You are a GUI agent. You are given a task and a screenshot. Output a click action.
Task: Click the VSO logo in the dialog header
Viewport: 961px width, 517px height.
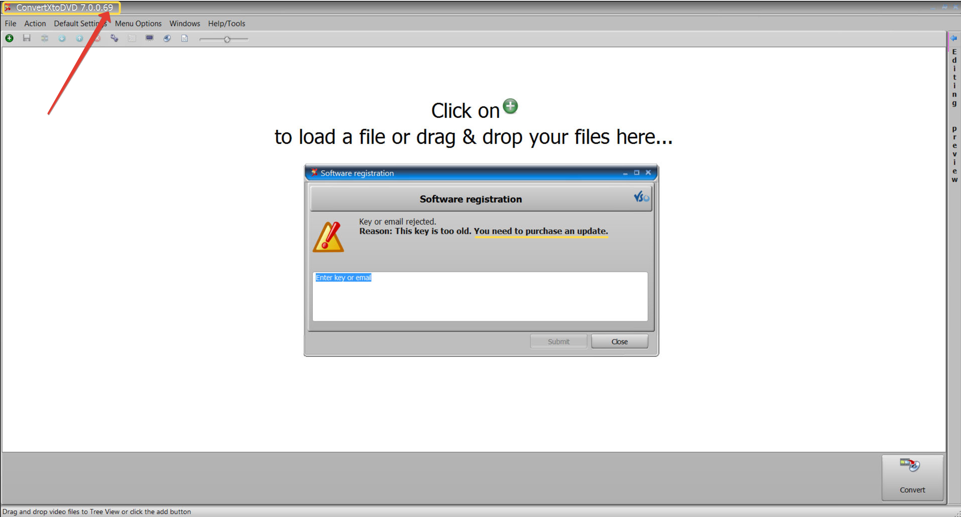[x=641, y=198]
